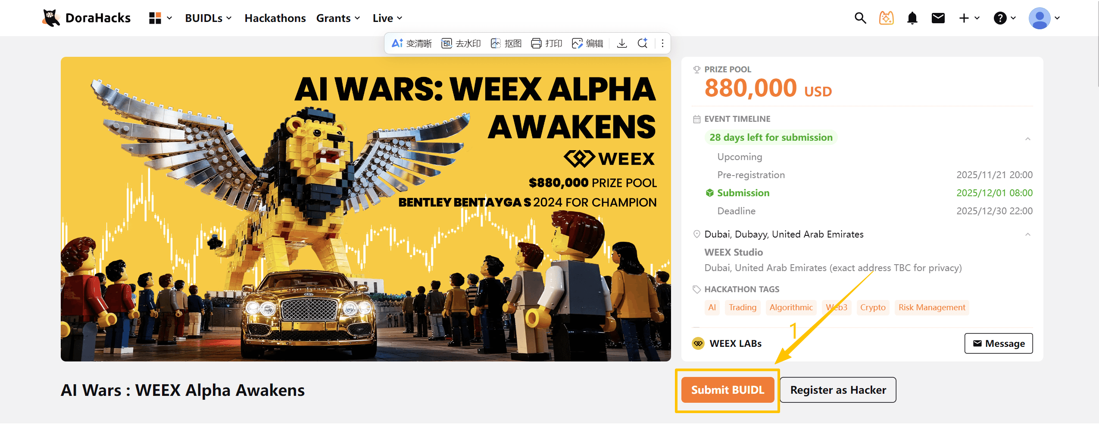1099x426 pixels.
Task: Click the 抠图 cutout tool icon
Action: (x=506, y=43)
